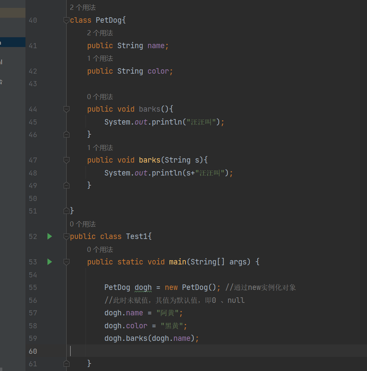Collapse the PetDog class fold marker
The width and height of the screenshot is (367, 371).
click(66, 20)
